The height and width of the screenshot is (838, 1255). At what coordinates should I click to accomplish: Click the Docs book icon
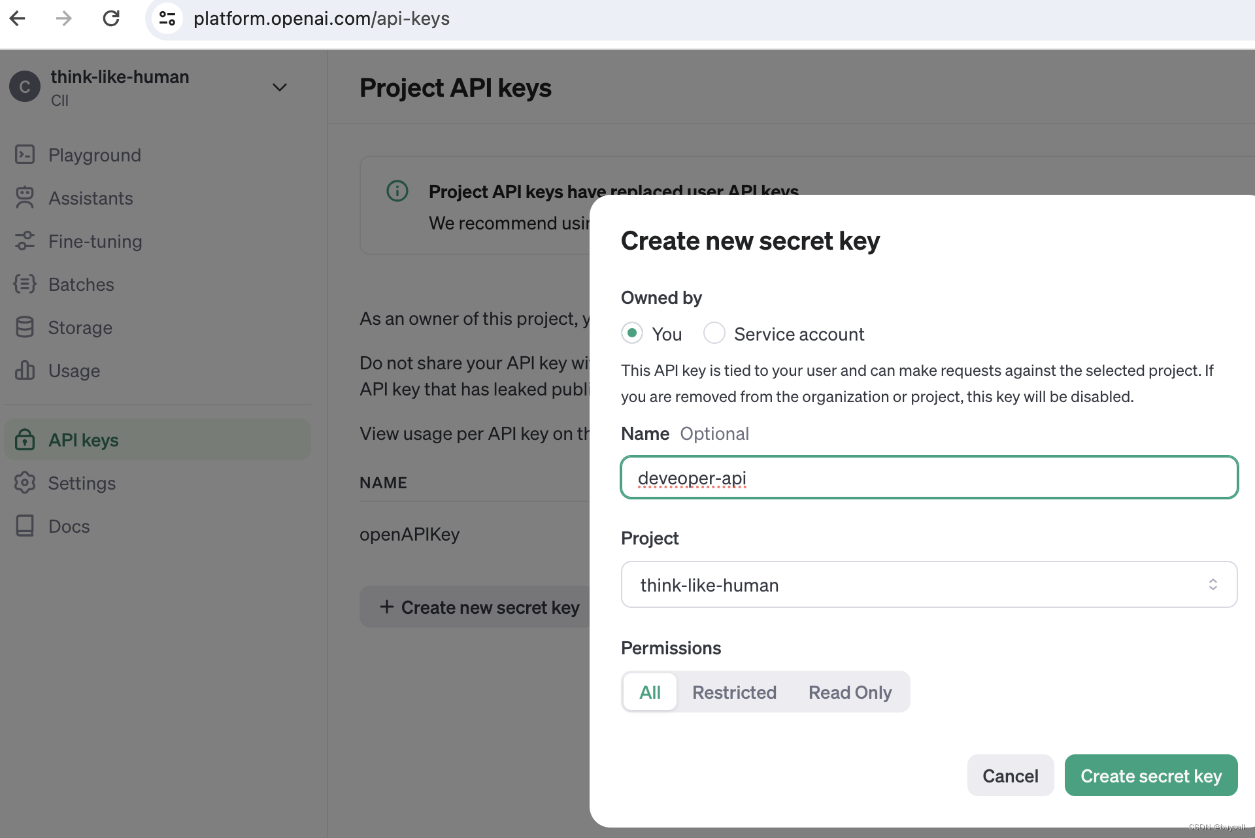25,526
